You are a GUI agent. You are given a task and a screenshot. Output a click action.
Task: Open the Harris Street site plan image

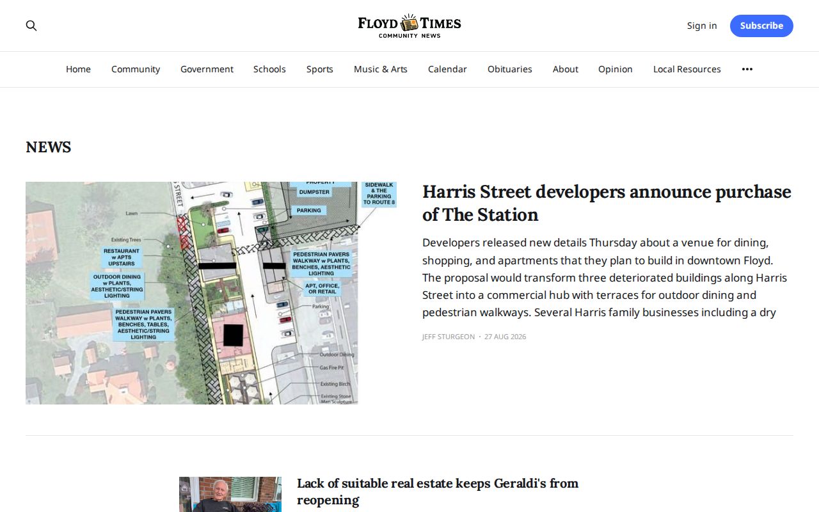[211, 293]
